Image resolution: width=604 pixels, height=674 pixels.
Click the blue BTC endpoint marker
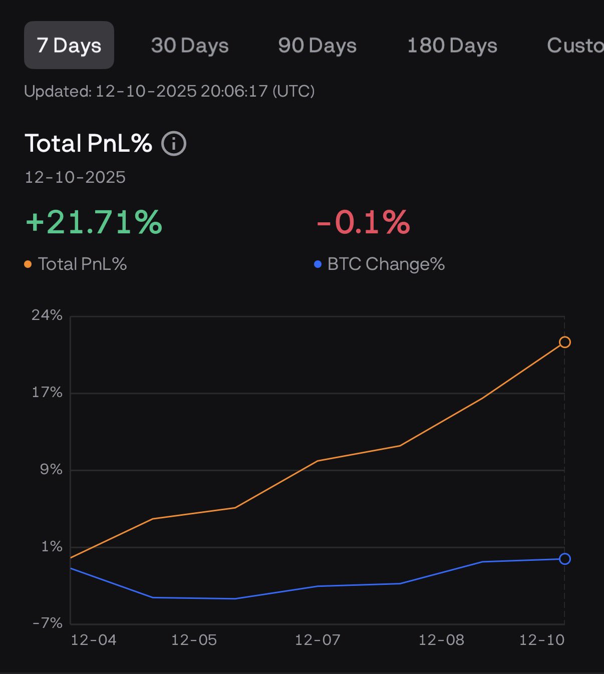coord(564,559)
